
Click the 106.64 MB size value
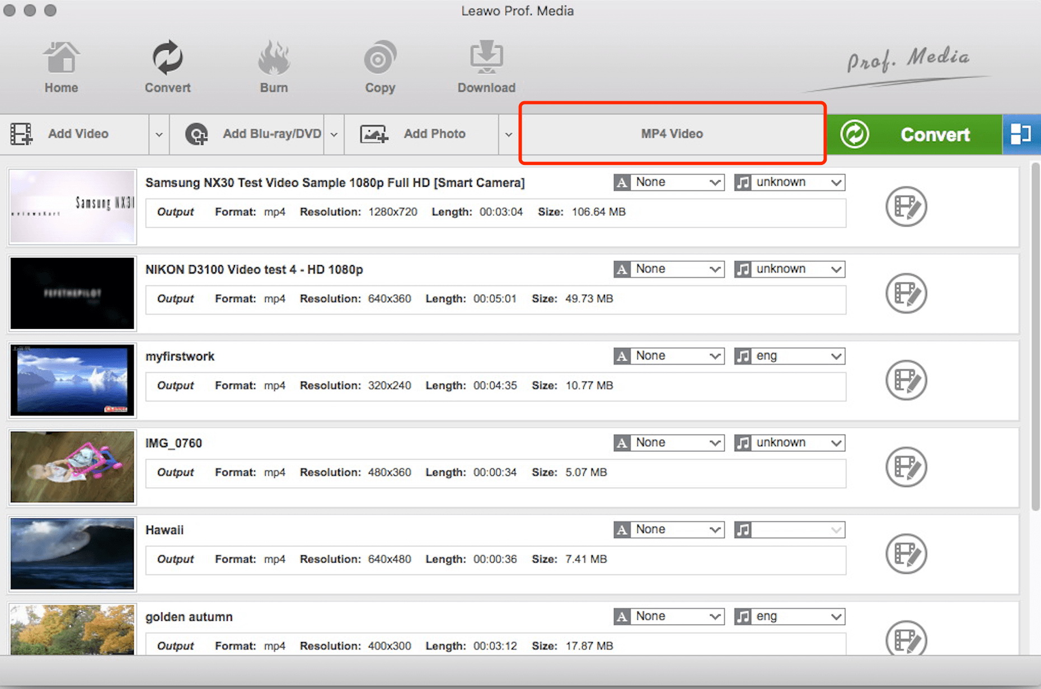(598, 212)
